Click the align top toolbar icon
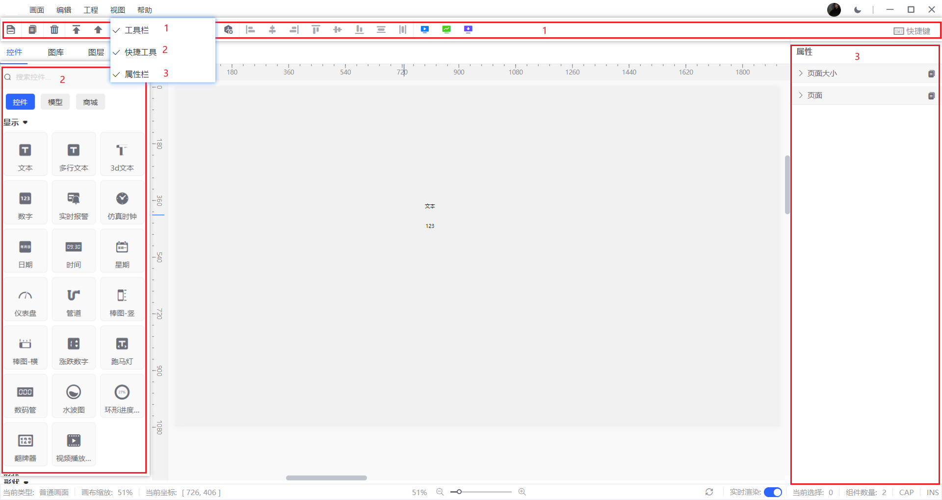The height and width of the screenshot is (500, 942). [316, 30]
